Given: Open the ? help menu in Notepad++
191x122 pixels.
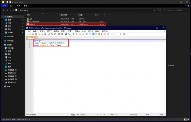Looking at the screenshot, I should 110,31.
